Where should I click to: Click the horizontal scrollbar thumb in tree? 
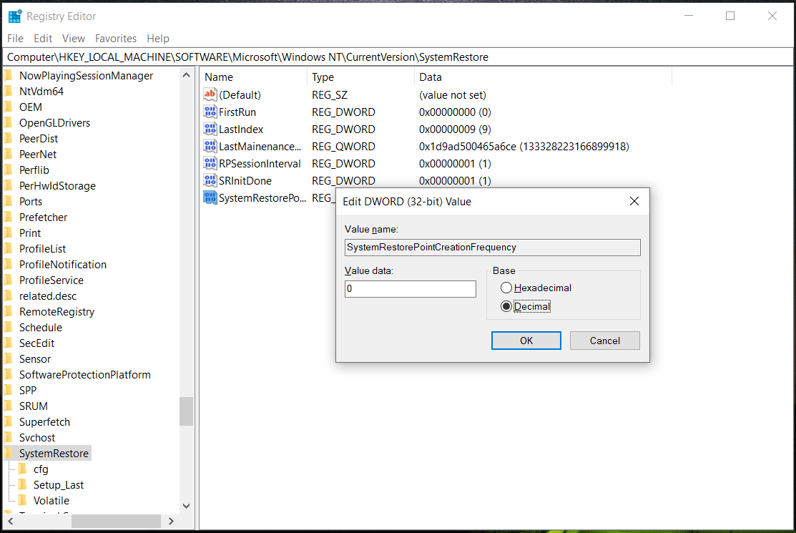click(x=117, y=521)
